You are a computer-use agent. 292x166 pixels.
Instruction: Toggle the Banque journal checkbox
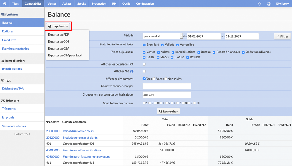[x=199, y=52]
